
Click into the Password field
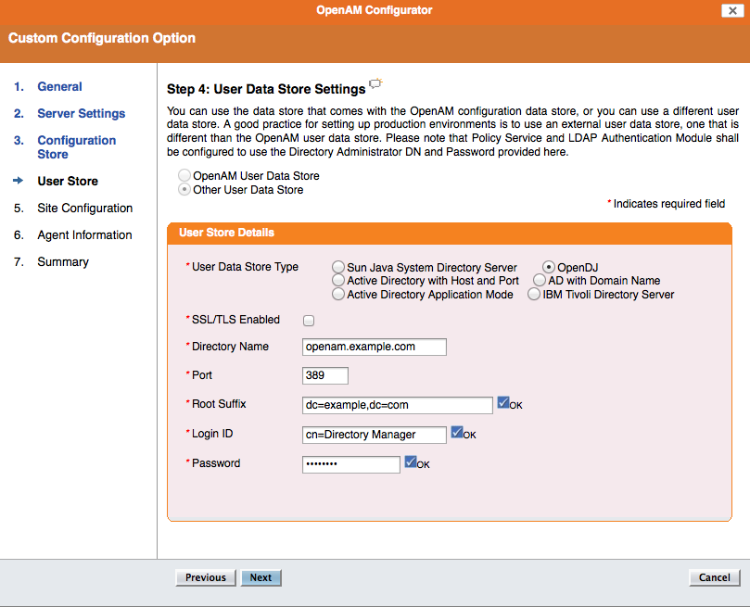coord(351,464)
